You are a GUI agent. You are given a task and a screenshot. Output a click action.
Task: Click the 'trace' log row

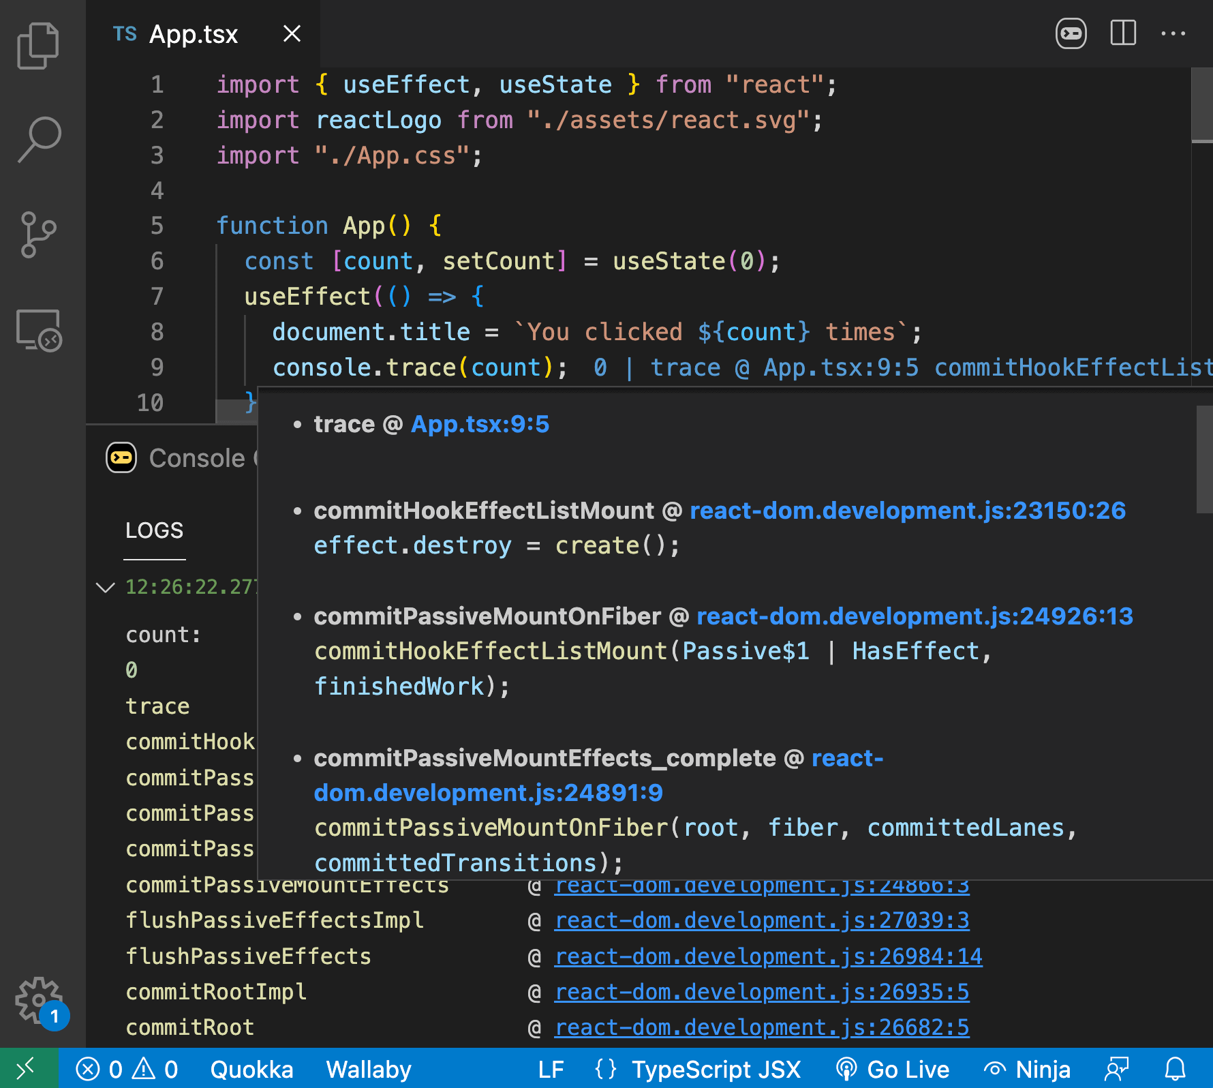(x=157, y=706)
